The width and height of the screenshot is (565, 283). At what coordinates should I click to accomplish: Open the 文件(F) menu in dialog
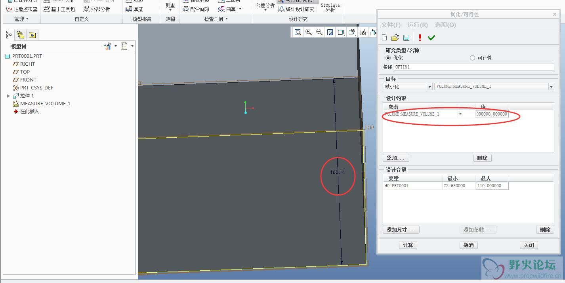(x=391, y=25)
